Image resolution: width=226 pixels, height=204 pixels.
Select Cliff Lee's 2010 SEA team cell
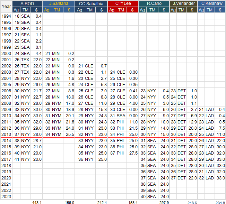tap(121, 116)
